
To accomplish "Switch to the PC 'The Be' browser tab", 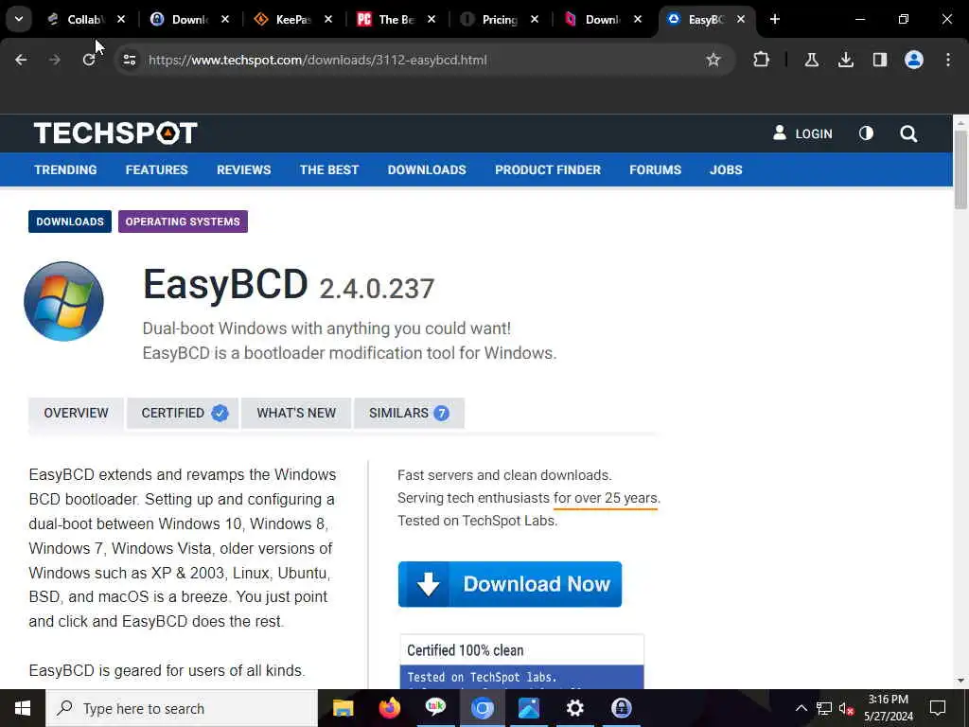I will 395,19.
